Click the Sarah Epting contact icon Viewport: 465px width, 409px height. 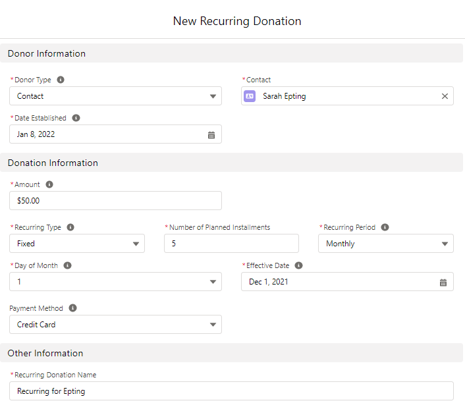pyautogui.click(x=250, y=96)
